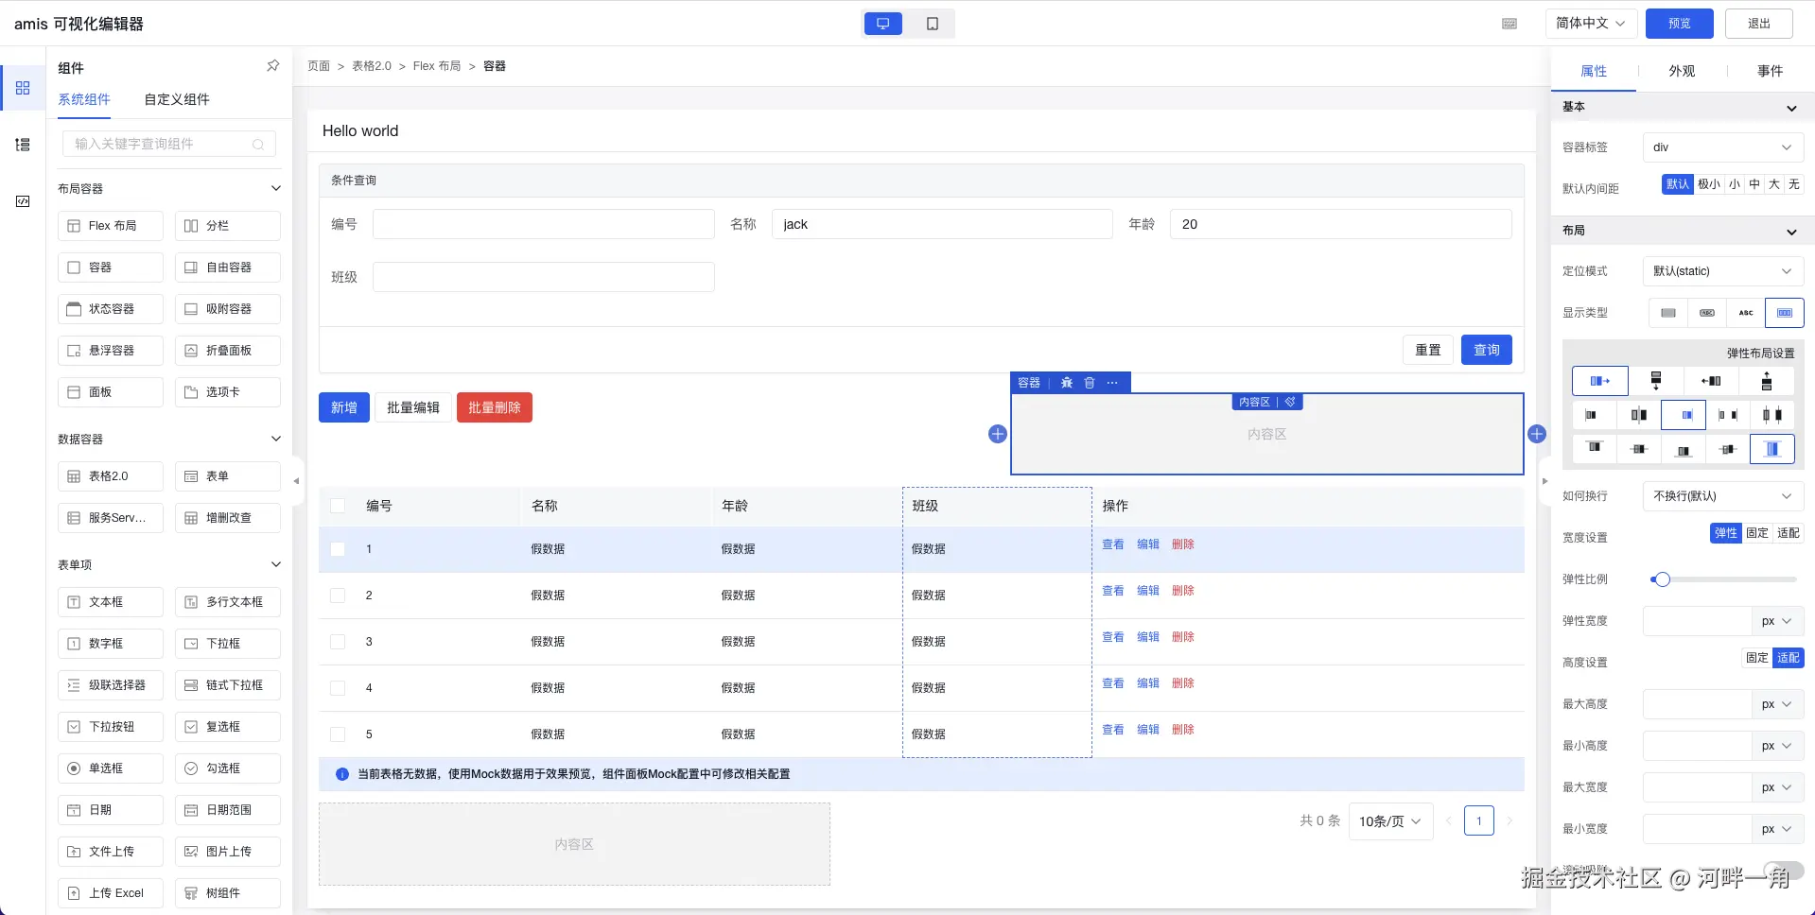
Task: Click the clear icon beside 内容区 label
Action: (1290, 402)
